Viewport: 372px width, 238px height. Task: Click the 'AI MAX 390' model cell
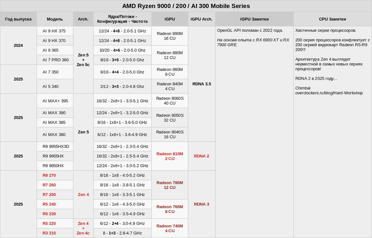pyautogui.click(x=55, y=113)
